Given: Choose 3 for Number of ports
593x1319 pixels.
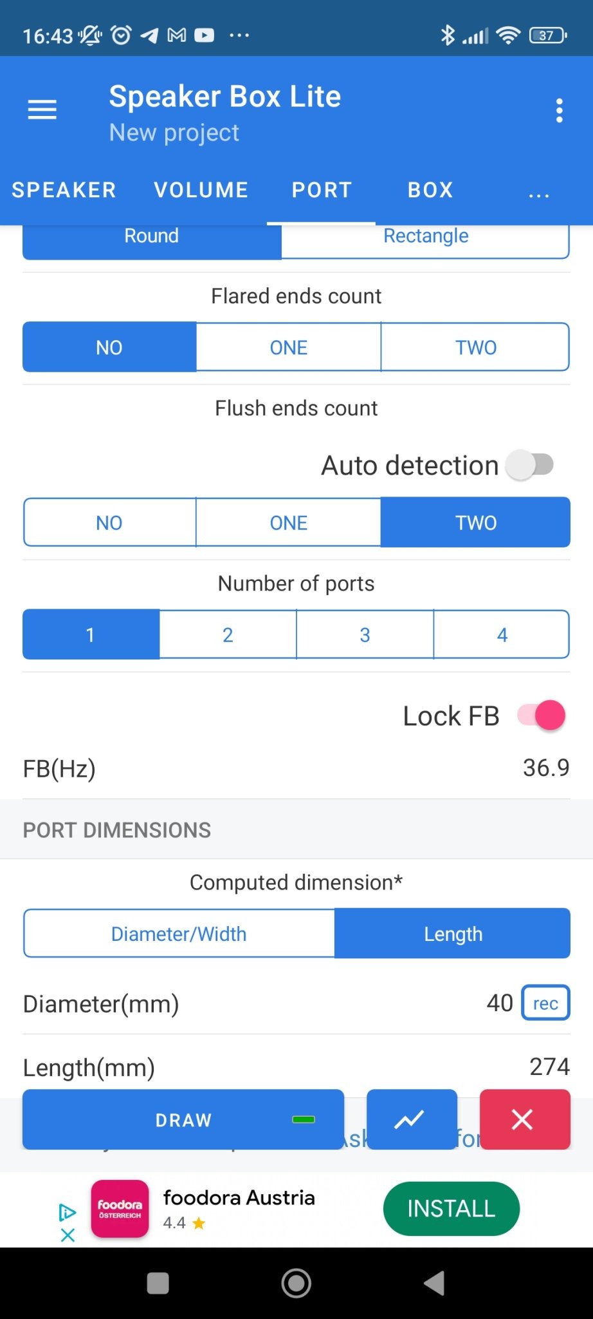Looking at the screenshot, I should [365, 634].
